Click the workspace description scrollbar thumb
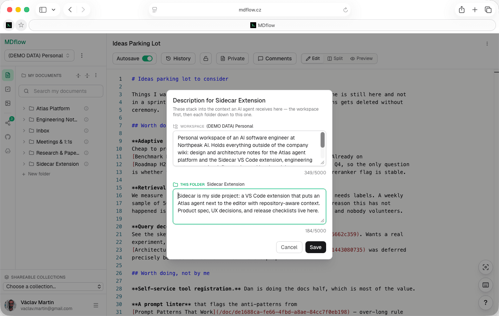This screenshot has height=316, width=499. pos(323,140)
